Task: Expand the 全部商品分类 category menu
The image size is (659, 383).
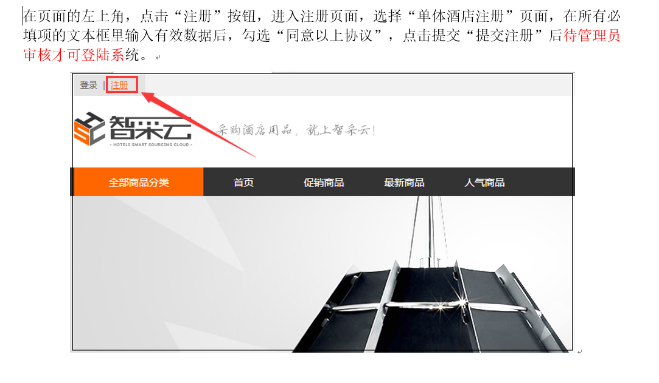Action: coord(139,182)
